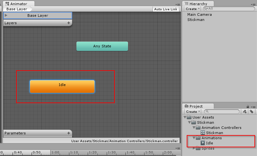Open Search by Label filter in Project
This screenshot has width=257, height=156.
251,112
